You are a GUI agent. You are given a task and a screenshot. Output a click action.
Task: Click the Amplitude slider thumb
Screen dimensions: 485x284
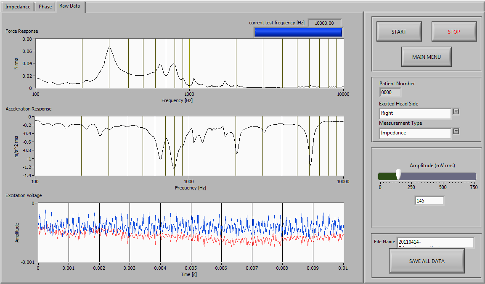(x=398, y=175)
